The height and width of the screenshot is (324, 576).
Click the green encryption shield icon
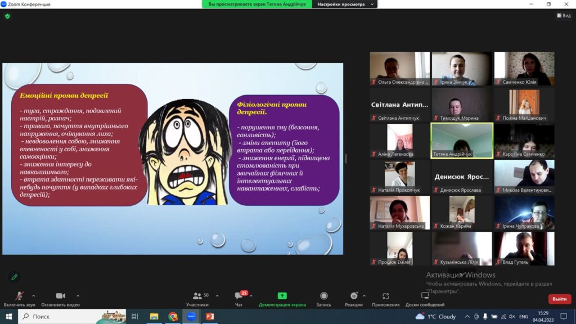tap(7, 16)
